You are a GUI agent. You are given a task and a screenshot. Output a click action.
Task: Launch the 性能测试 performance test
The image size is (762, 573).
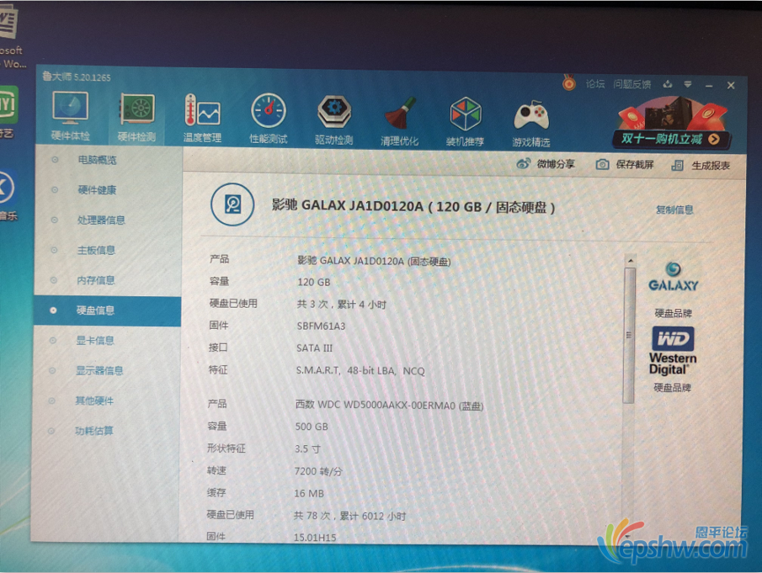[x=269, y=118]
